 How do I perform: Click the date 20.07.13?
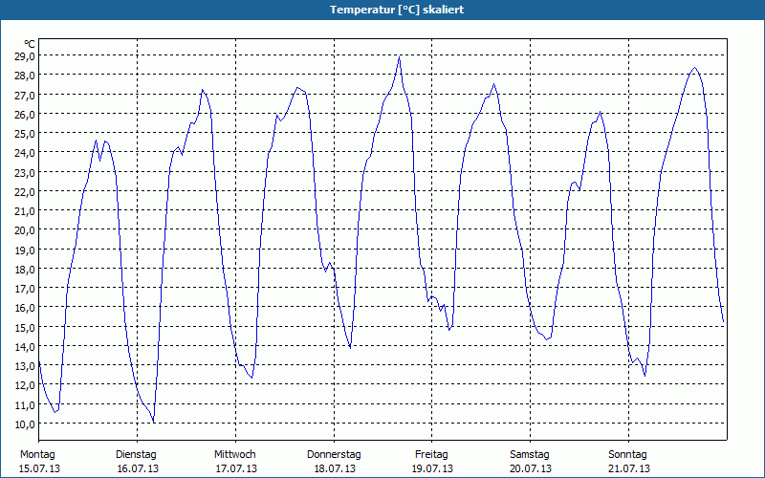[531, 468]
